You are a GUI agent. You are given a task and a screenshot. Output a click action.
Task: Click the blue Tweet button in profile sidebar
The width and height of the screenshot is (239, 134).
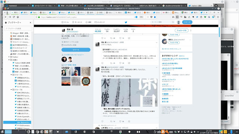pos(76,50)
